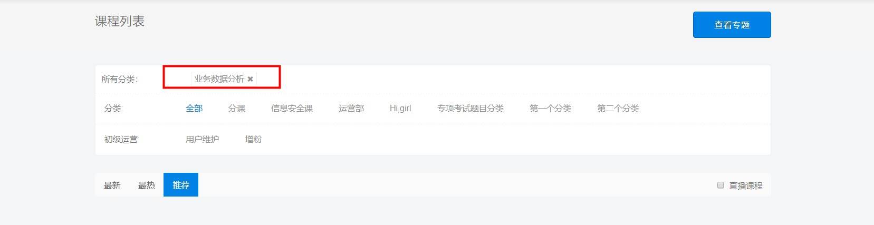Viewport: 874px width, 225px height.
Task: Click the 业务数据分析 tag label
Action: click(219, 79)
